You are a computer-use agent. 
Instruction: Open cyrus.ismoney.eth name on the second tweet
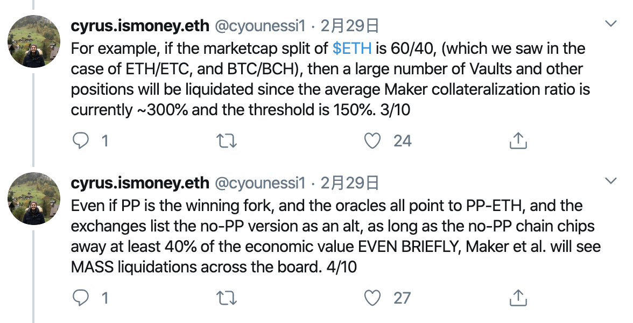pyautogui.click(x=140, y=183)
